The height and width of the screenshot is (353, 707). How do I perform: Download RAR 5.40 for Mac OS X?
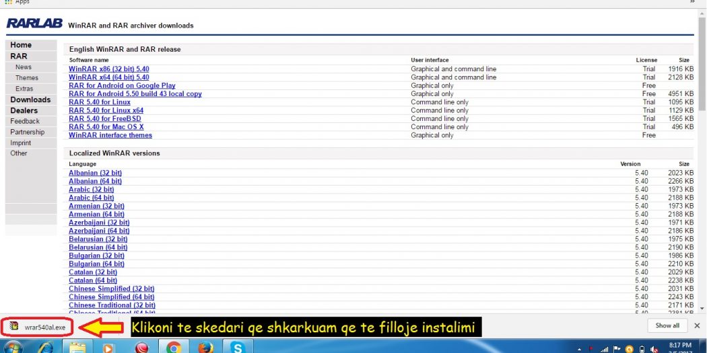106,127
